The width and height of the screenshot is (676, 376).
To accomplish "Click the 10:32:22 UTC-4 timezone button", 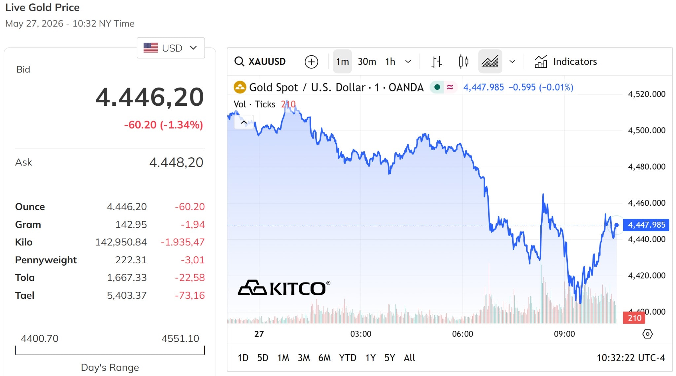I will click(631, 358).
